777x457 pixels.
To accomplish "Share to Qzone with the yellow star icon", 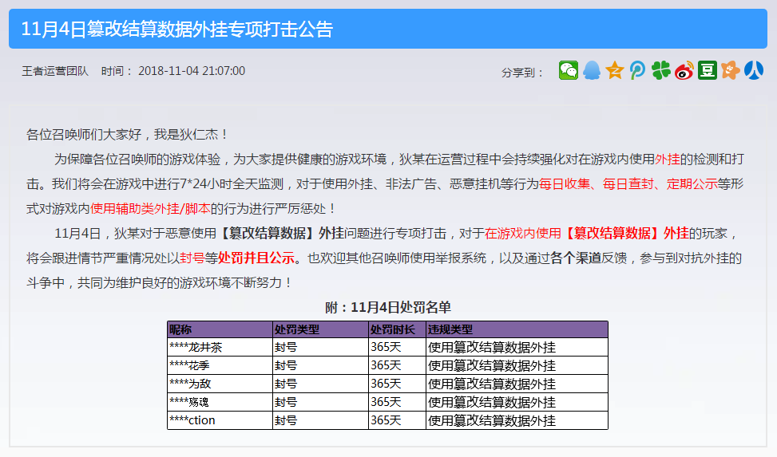I will pos(614,70).
